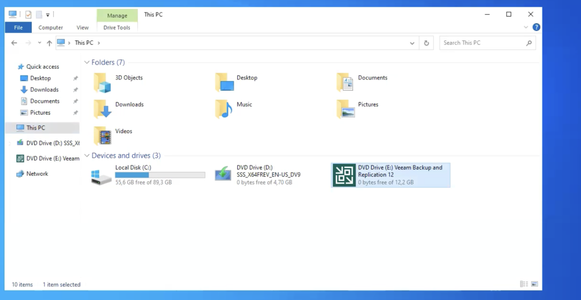The image size is (581, 300).
Task: Click the pin icon beside sidebar Documents
Action: click(75, 102)
